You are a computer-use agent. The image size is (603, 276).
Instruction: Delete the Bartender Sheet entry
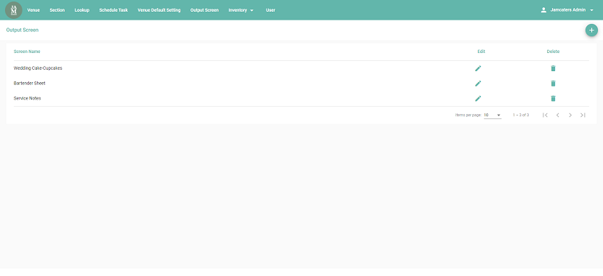pos(553,84)
